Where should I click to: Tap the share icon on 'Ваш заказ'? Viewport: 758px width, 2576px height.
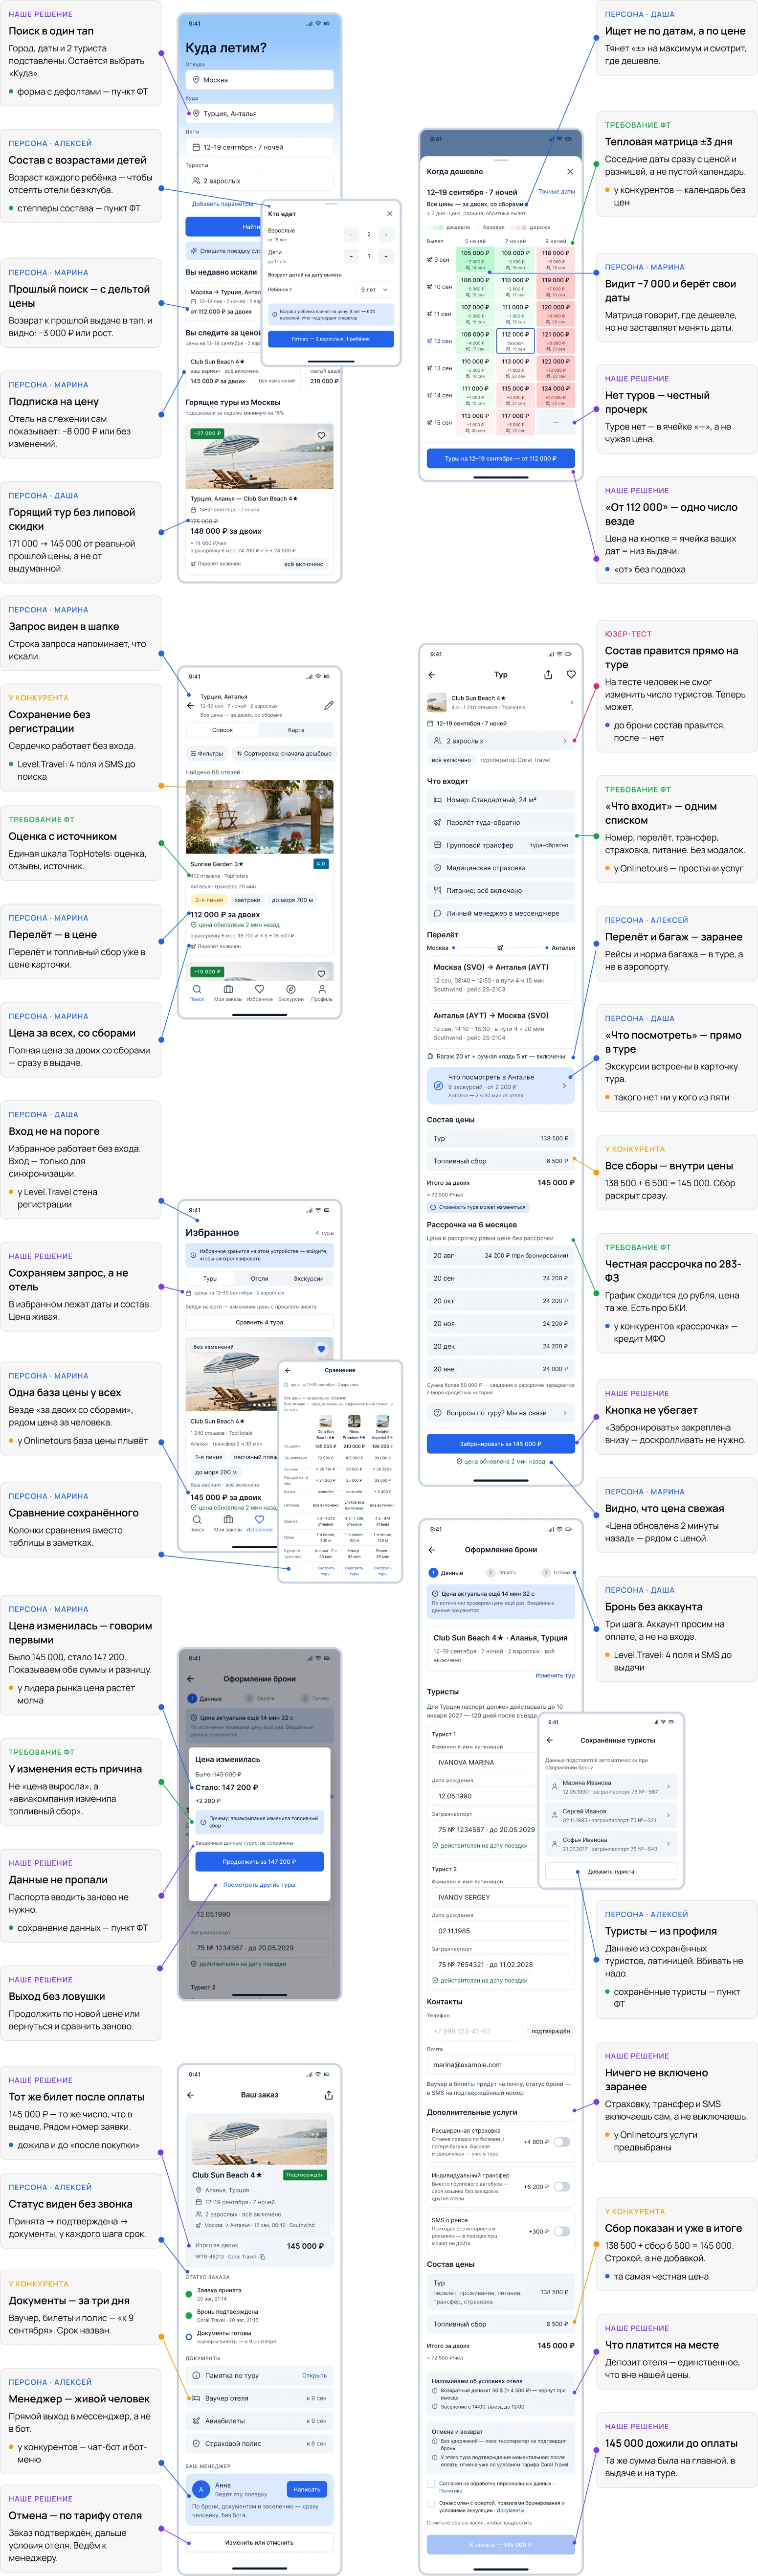(x=329, y=2095)
